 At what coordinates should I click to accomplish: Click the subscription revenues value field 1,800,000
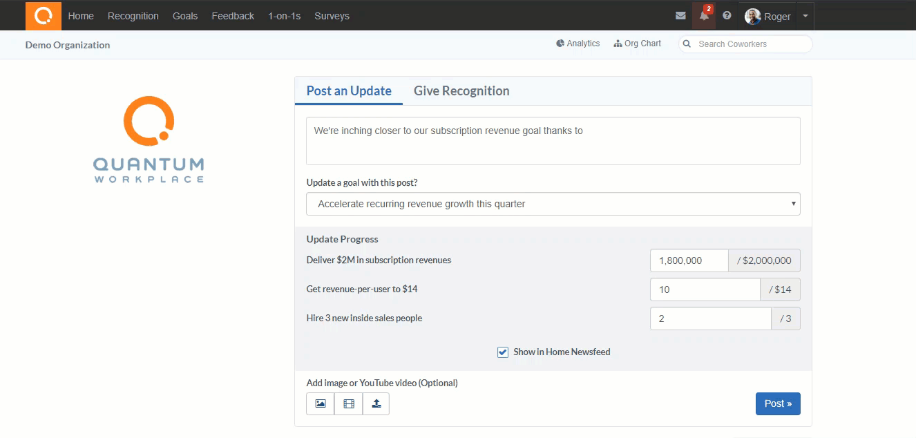click(x=689, y=260)
